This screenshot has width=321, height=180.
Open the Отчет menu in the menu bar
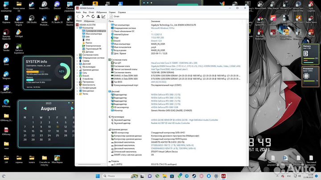(91, 12)
